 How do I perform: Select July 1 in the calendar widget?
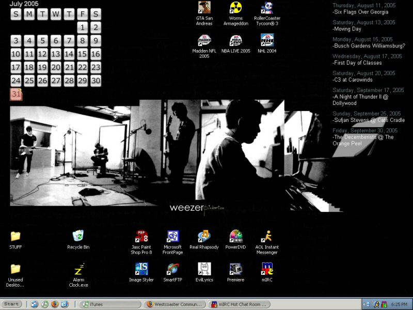(83, 27)
